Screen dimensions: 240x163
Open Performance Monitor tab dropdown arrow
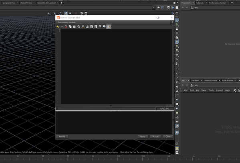pos(228,3)
